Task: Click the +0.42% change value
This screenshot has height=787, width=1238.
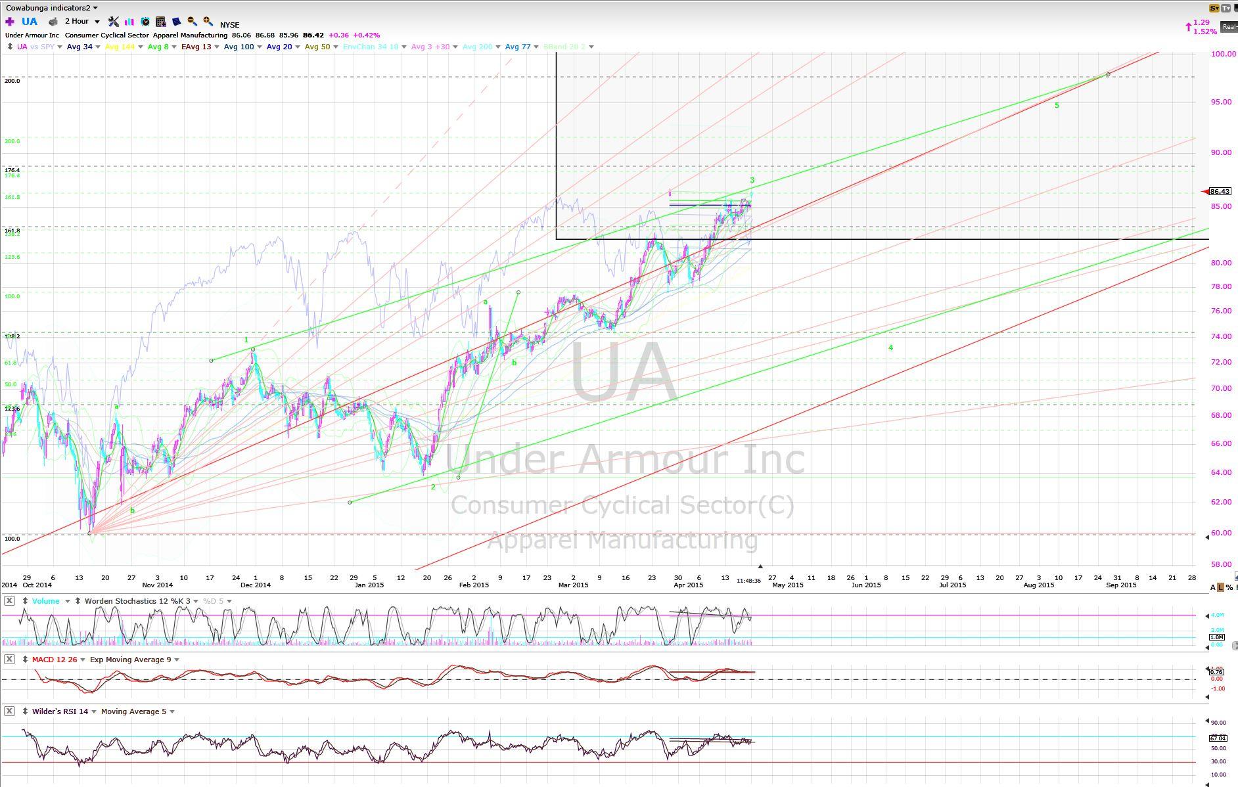Action: point(367,35)
